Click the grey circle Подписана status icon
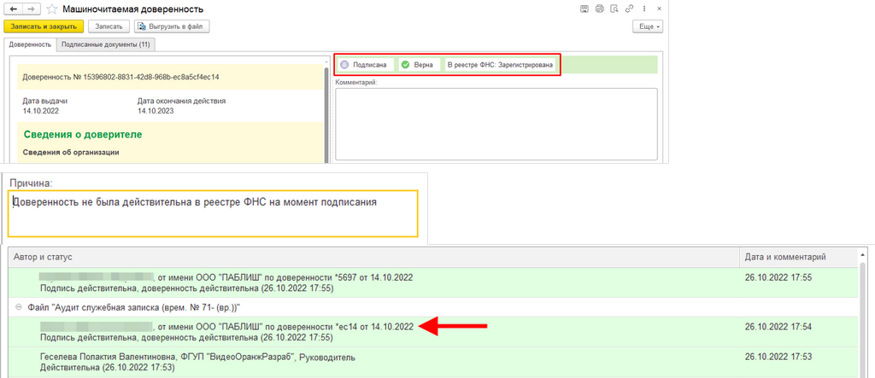875x378 pixels. point(344,65)
